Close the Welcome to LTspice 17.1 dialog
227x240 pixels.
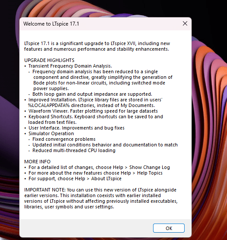185,23
